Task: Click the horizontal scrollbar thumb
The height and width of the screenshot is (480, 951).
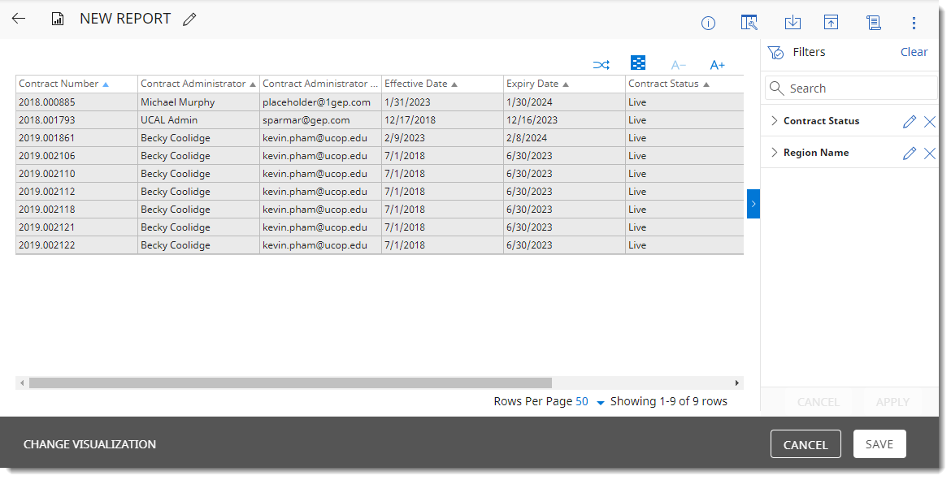Action: point(290,383)
